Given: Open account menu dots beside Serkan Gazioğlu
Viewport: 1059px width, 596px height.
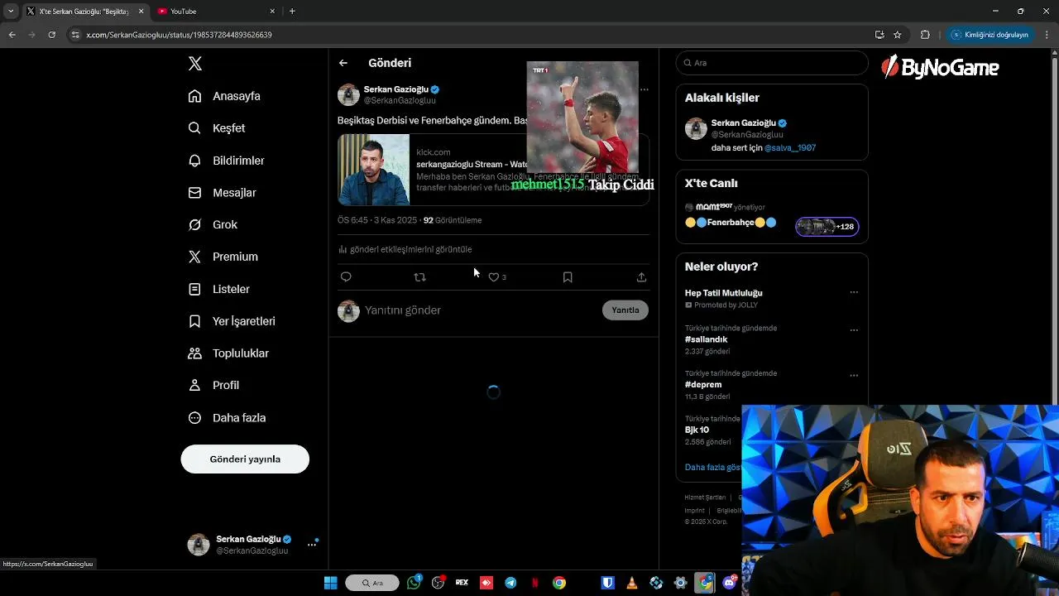Looking at the screenshot, I should (x=312, y=545).
